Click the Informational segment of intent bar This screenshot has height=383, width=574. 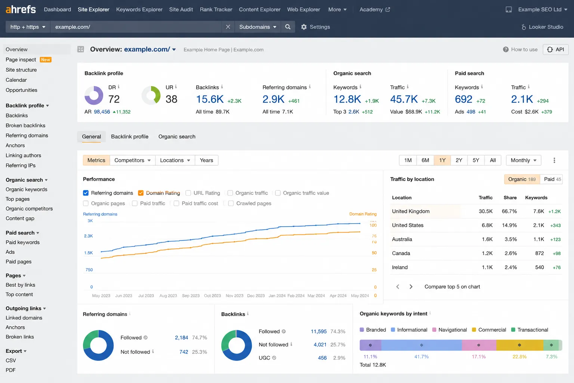click(422, 345)
